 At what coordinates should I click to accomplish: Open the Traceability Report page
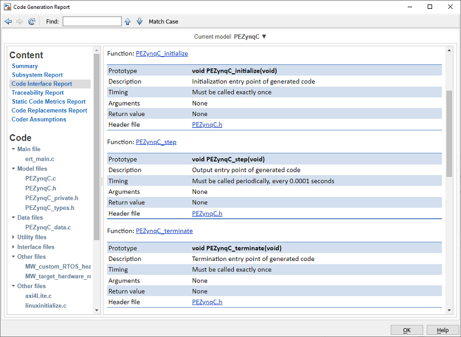point(38,93)
